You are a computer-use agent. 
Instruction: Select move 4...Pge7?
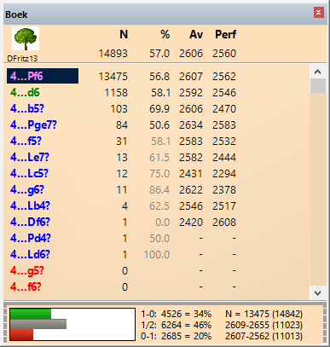click(33, 124)
